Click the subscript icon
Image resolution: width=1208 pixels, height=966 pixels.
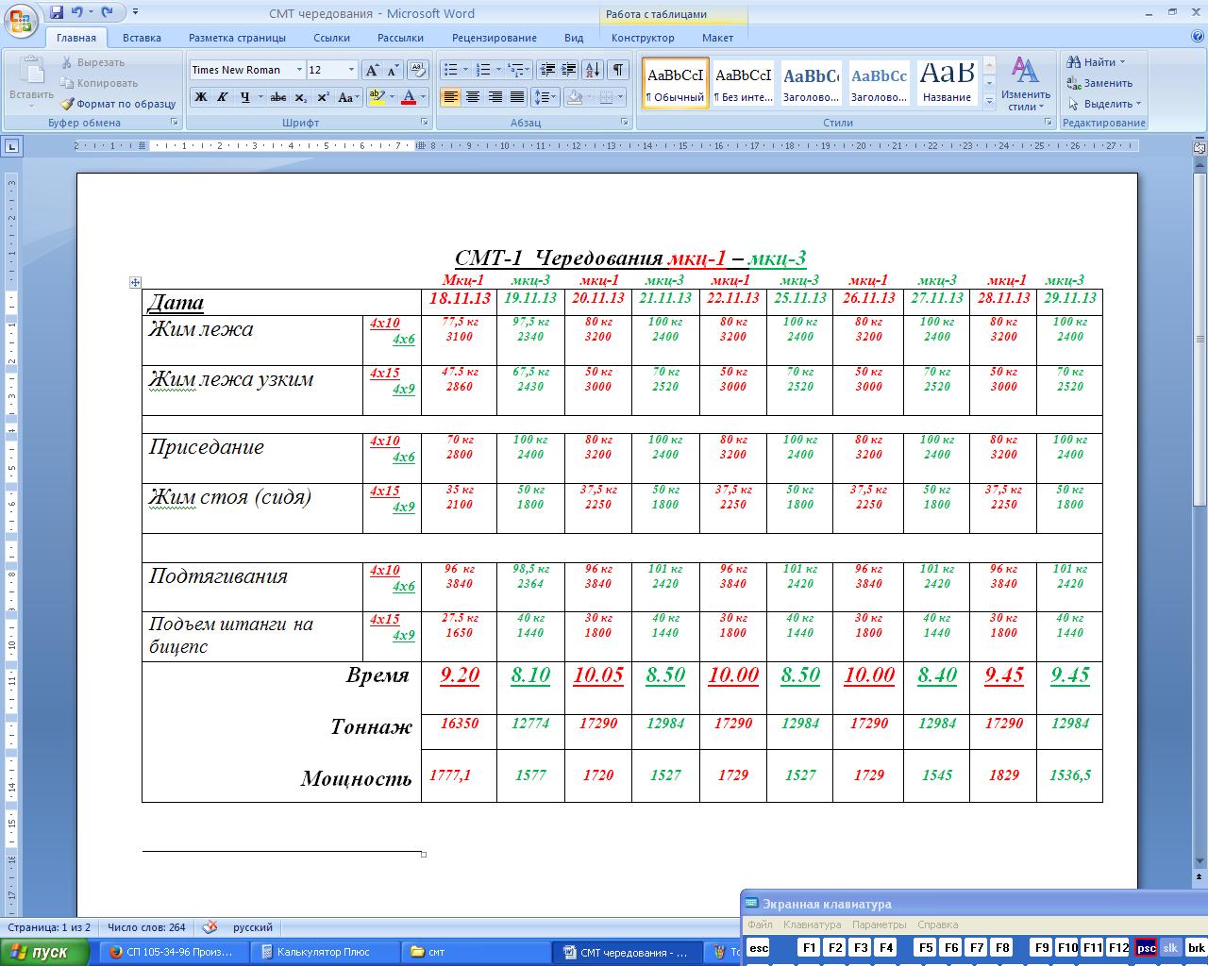[x=300, y=97]
